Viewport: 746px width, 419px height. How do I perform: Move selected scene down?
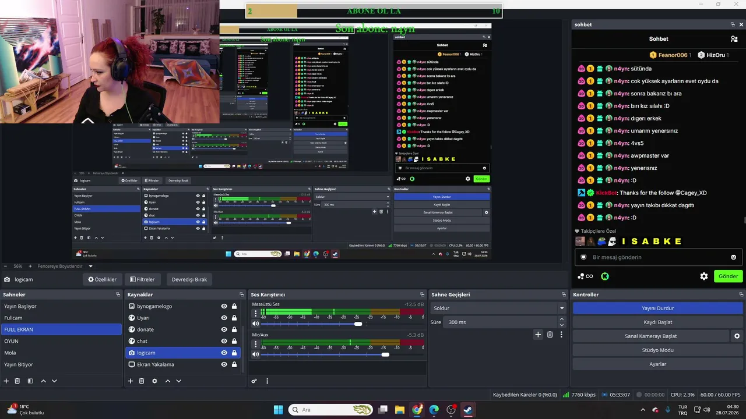point(54,381)
